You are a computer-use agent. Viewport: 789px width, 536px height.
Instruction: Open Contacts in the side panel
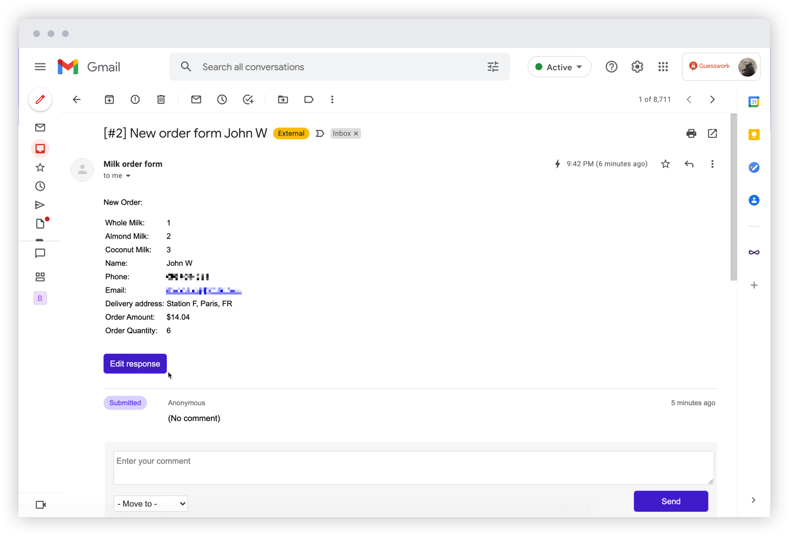(753, 200)
